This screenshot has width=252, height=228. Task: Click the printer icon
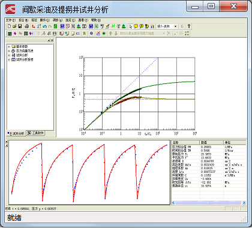[26, 26]
